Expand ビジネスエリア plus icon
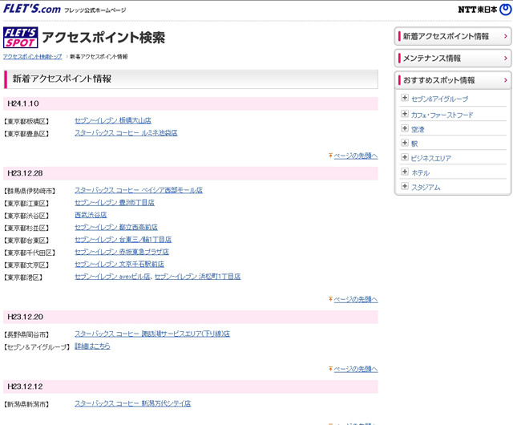513x425 pixels. (x=405, y=157)
